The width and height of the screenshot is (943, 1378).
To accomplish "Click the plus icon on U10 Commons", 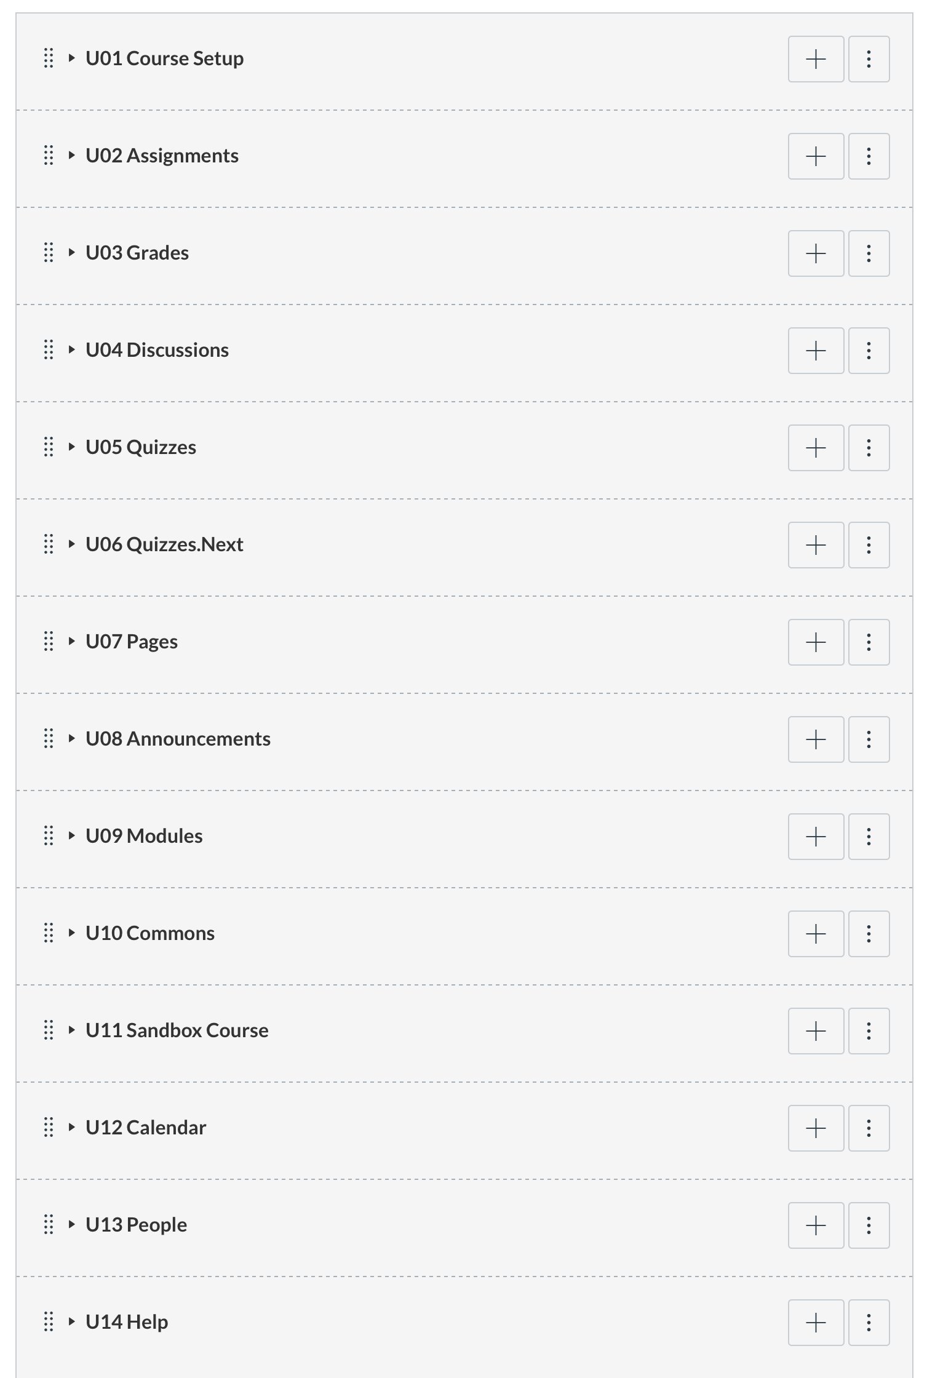I will pos(816,933).
